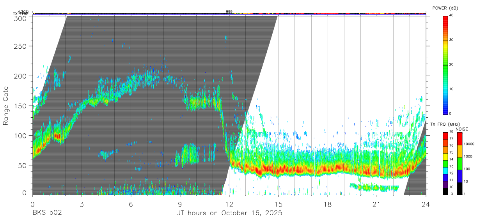Click the 10000 label on NOISE scale
Viewport: 479px width, 221px height.
pyautogui.click(x=468, y=144)
